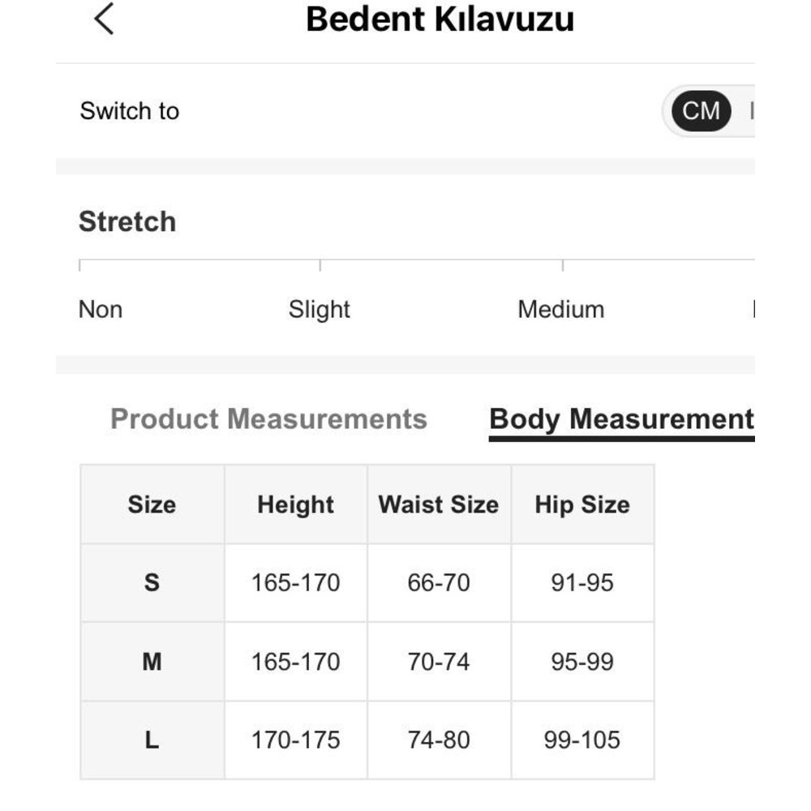
Task: Switch to Body Measurements tab
Action: tap(621, 419)
